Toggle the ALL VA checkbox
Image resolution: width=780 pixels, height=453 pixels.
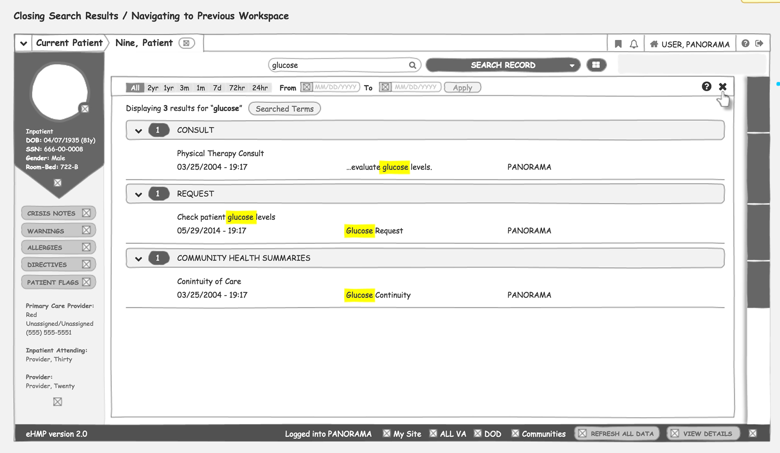433,433
